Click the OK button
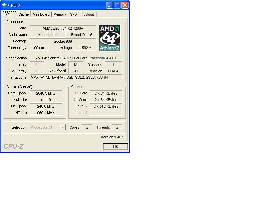Viewport: 267px width, 200px height. click(x=115, y=147)
